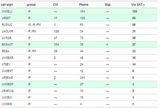Image resolution: width=160 pixels, height=108 pixels.
Task: Click the highlighted RN3ANT row
Action: (79, 45)
